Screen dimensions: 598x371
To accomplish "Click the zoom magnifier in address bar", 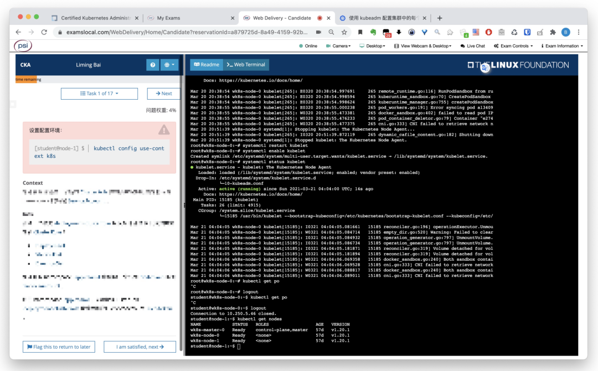I will coord(332,33).
